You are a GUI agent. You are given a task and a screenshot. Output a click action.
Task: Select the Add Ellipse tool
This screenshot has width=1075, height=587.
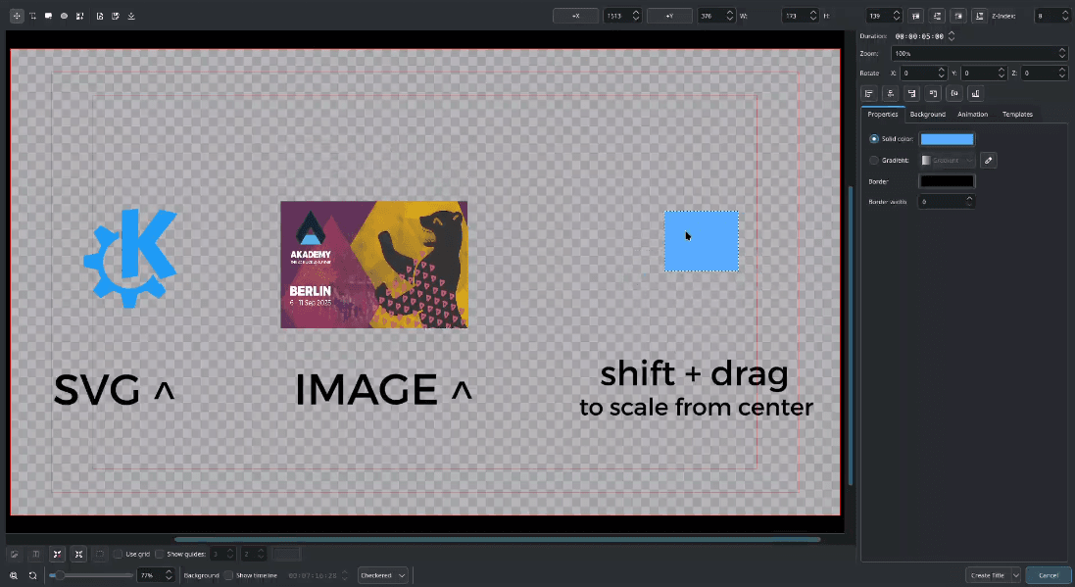[x=64, y=16]
